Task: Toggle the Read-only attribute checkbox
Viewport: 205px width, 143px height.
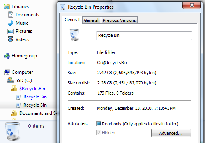Action: [99, 124]
